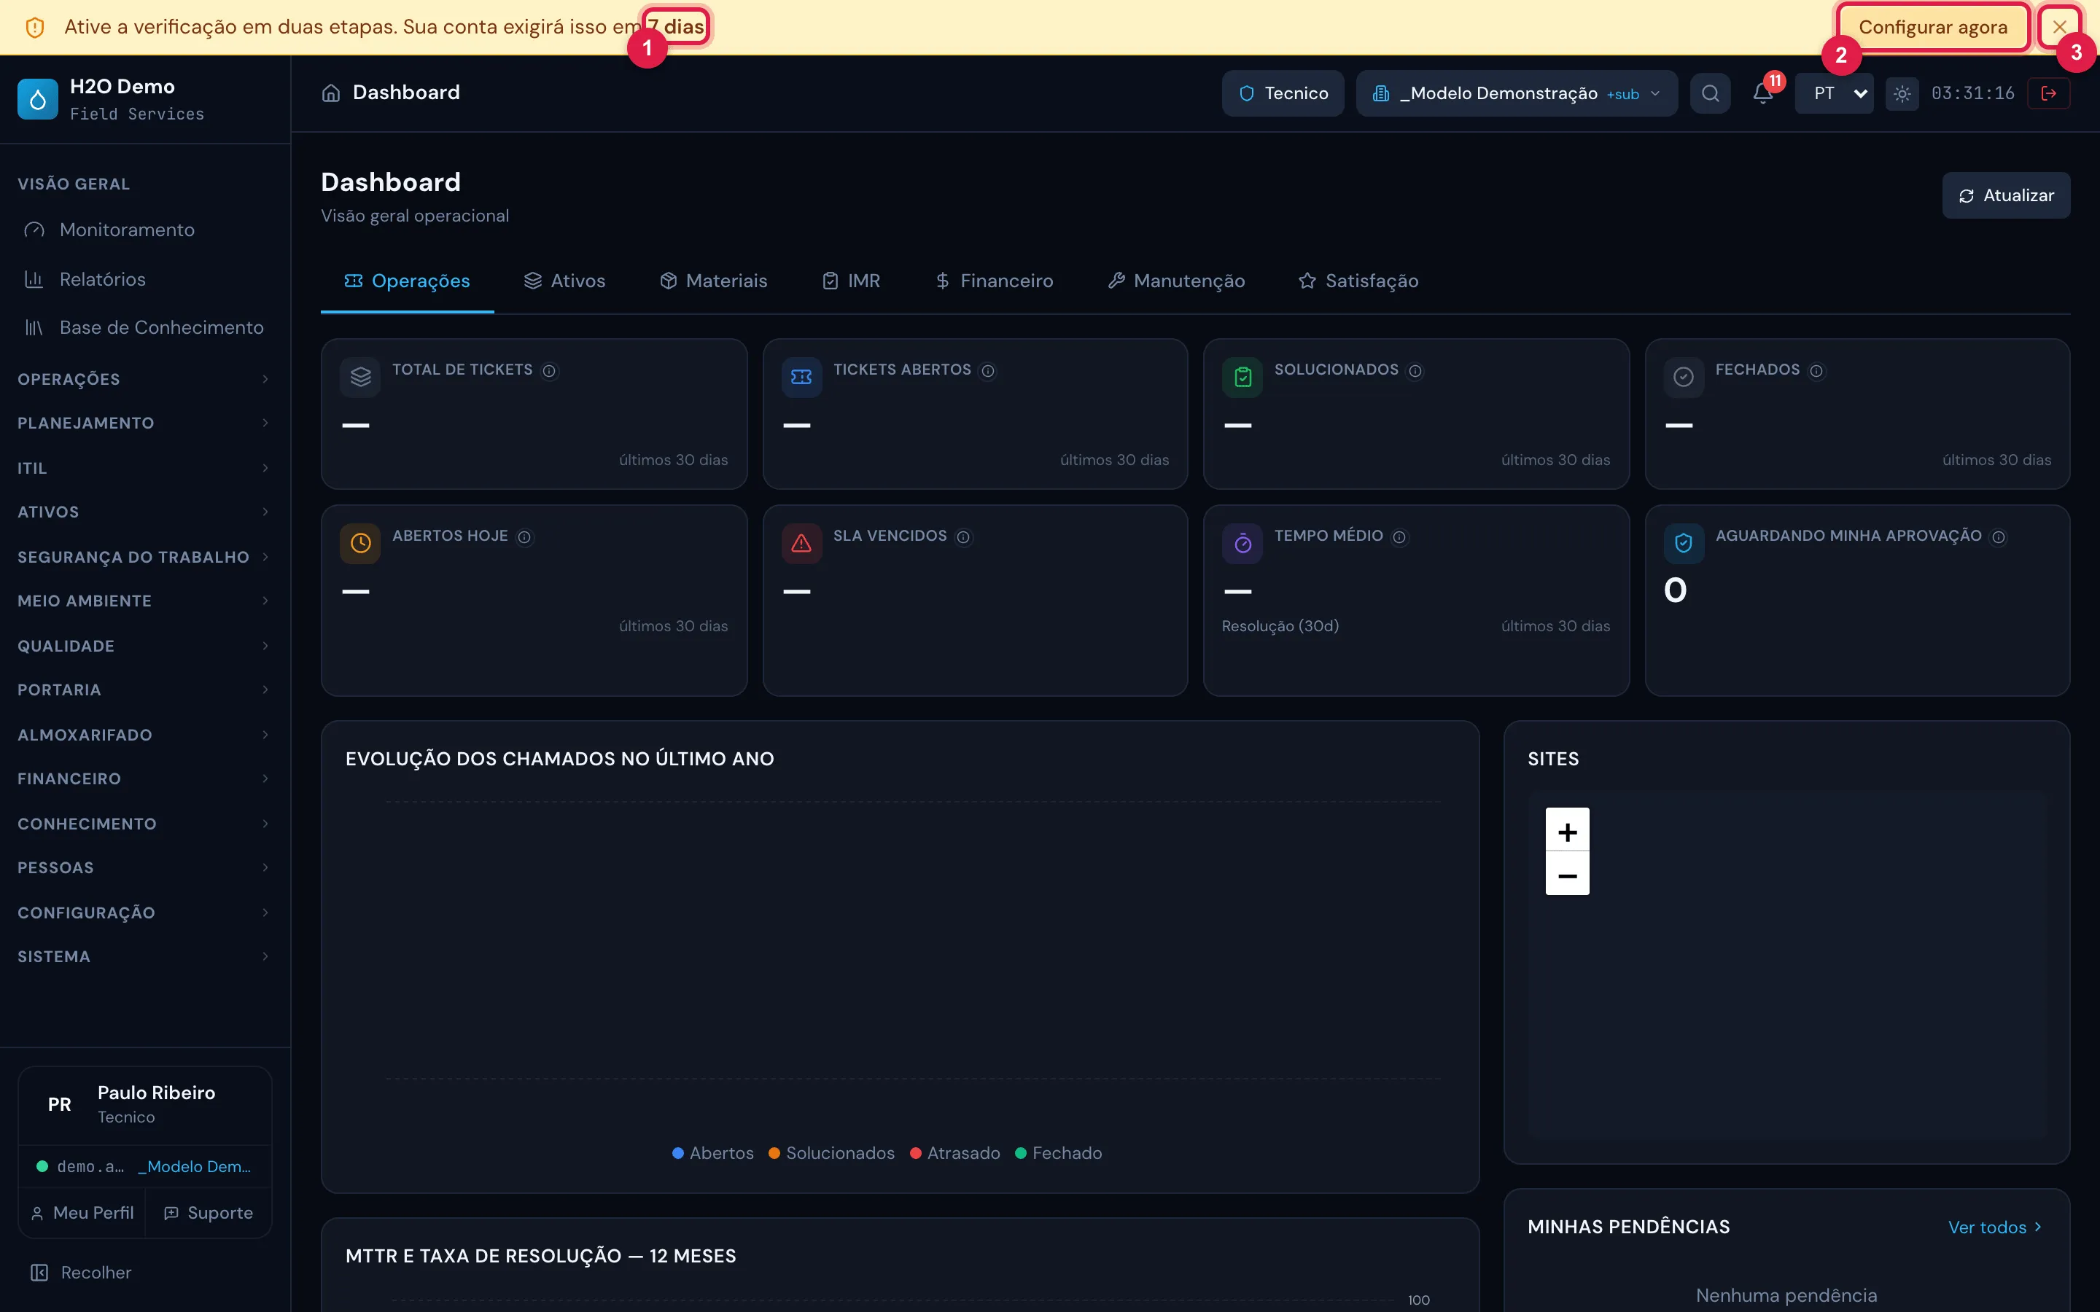This screenshot has width=2100, height=1312.
Task: Open the _Modelo Demonstração organization selector
Action: (x=1516, y=93)
